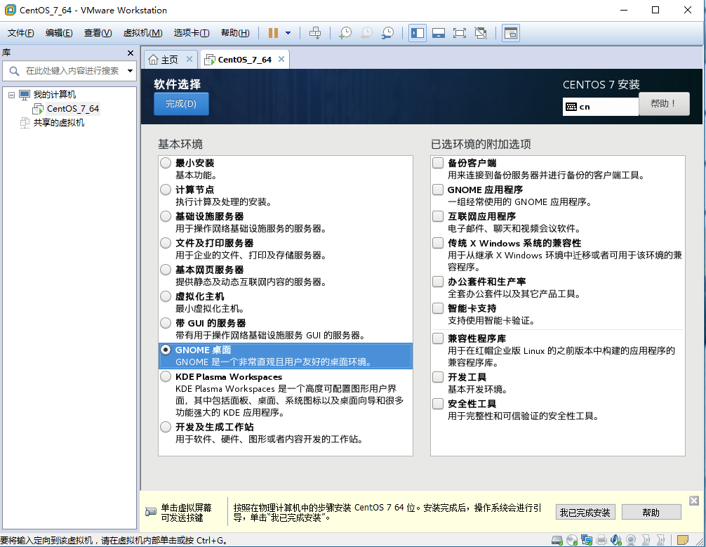Enable the GNOME 应用程序 checkbox

438,190
